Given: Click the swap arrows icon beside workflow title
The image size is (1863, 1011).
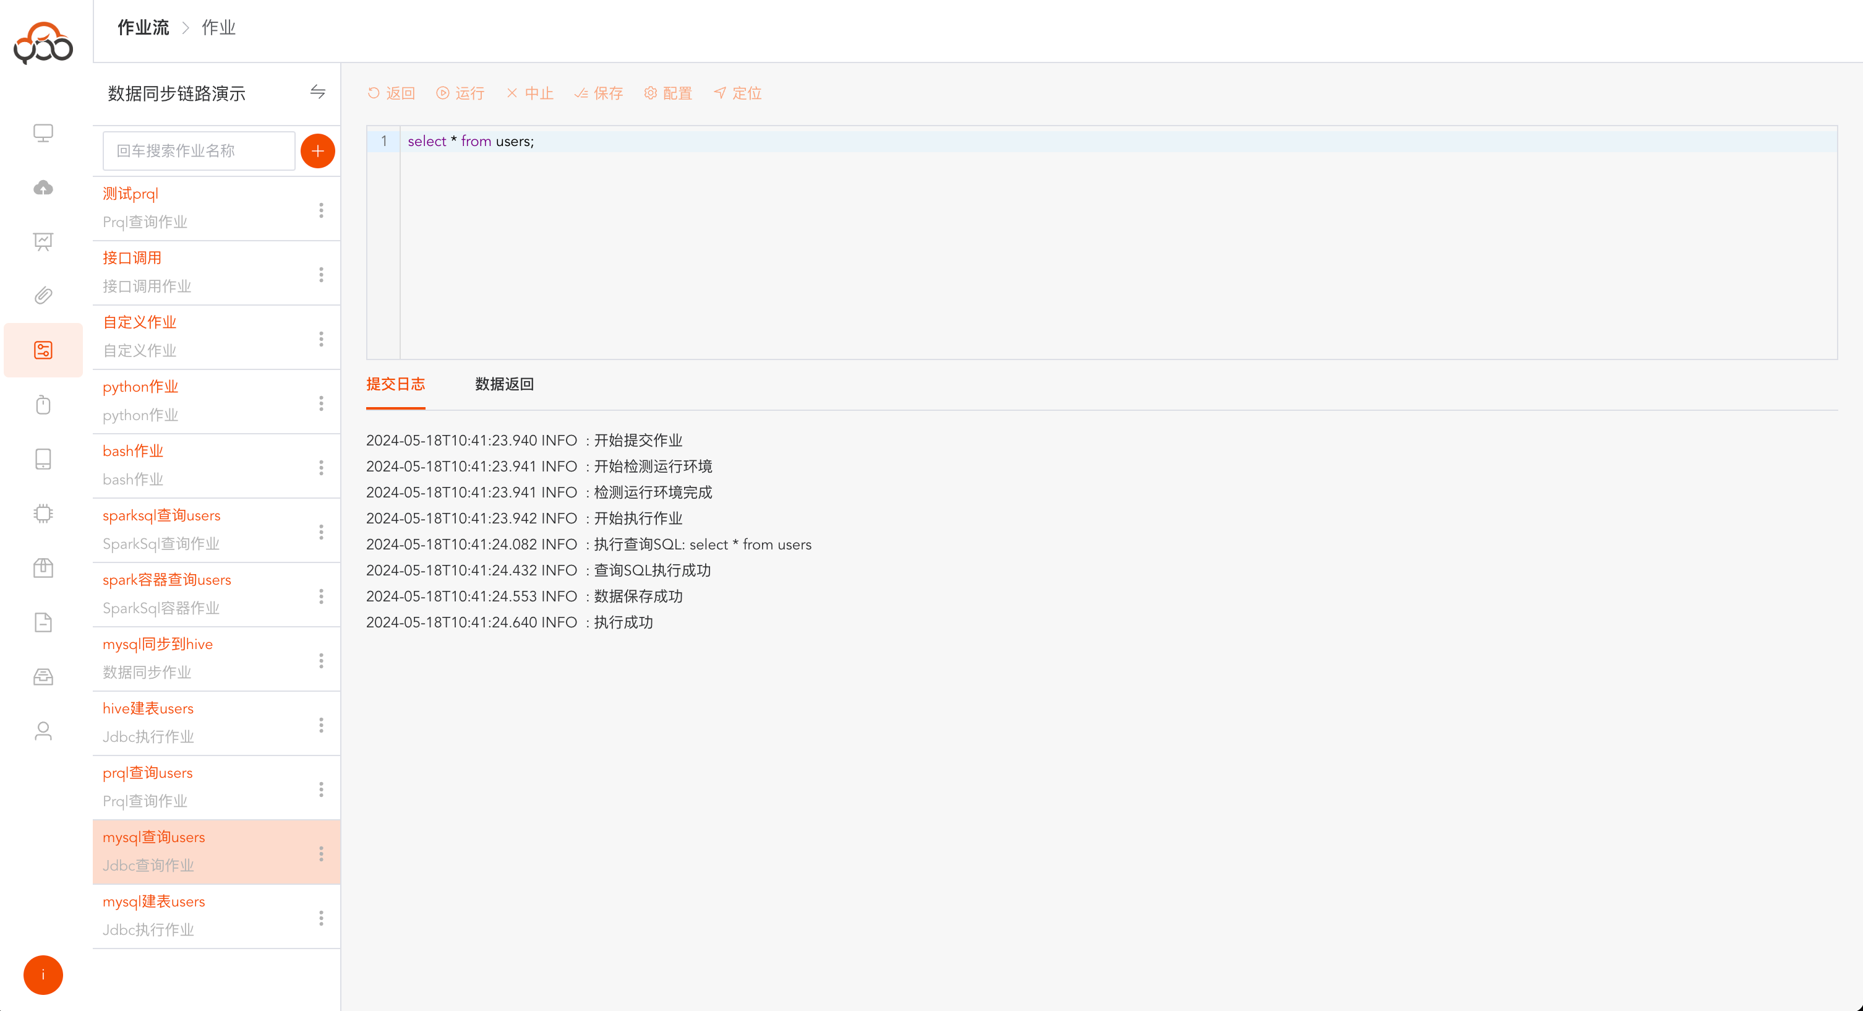Looking at the screenshot, I should pyautogui.click(x=317, y=92).
